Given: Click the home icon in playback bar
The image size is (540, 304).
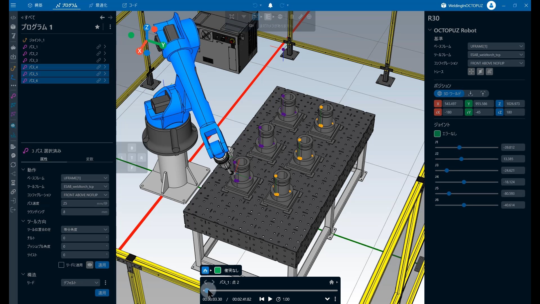Looking at the screenshot, I should 332,282.
